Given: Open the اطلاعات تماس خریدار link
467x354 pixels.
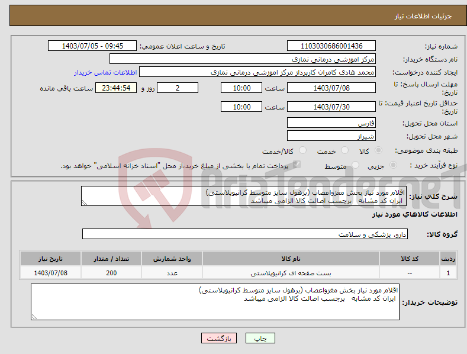Looking at the screenshot, I should click(x=105, y=72).
